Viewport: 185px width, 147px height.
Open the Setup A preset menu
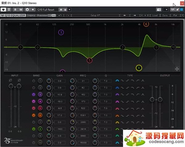pos(95,15)
